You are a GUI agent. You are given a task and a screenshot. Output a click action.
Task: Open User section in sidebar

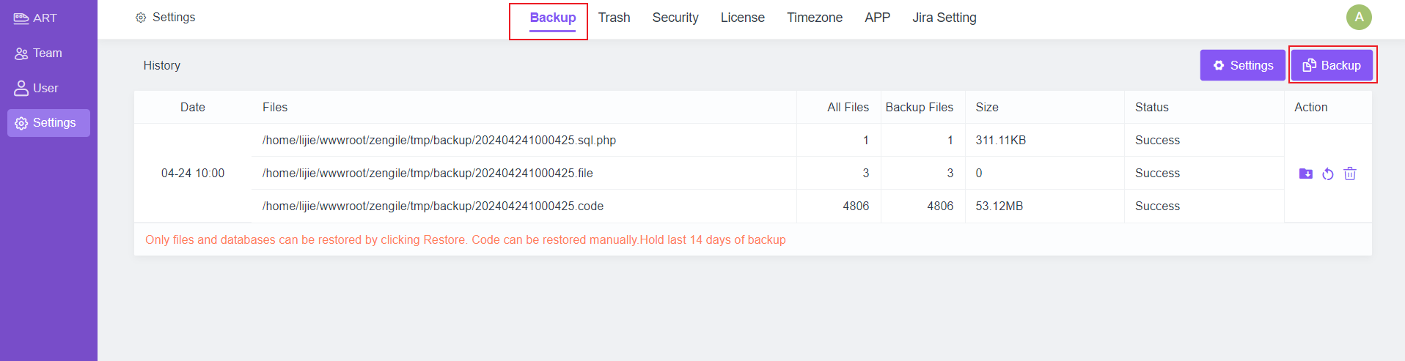(x=36, y=88)
